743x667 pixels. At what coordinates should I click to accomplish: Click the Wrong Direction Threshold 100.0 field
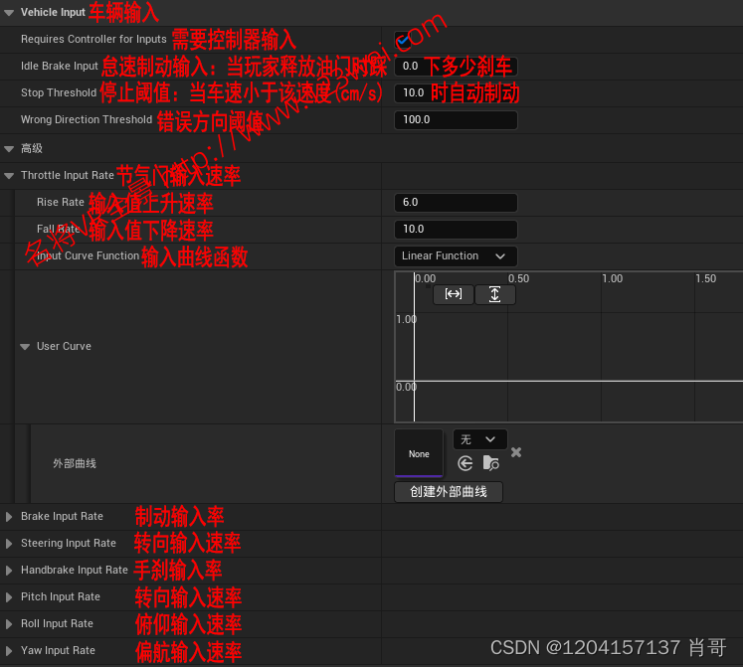(x=456, y=120)
